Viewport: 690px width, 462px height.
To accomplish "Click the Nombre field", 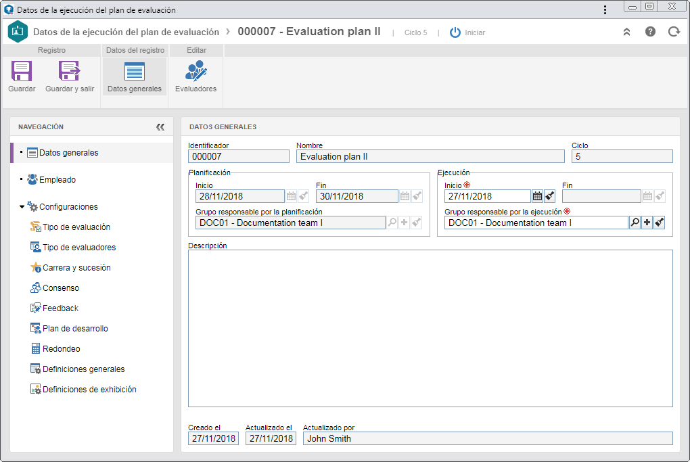I will tap(430, 157).
